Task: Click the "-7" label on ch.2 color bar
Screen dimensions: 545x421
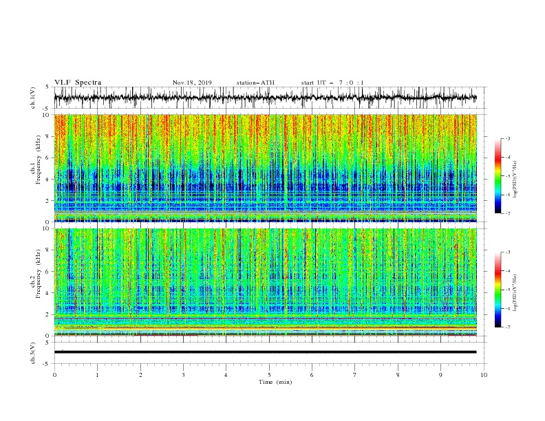Action: click(508, 327)
